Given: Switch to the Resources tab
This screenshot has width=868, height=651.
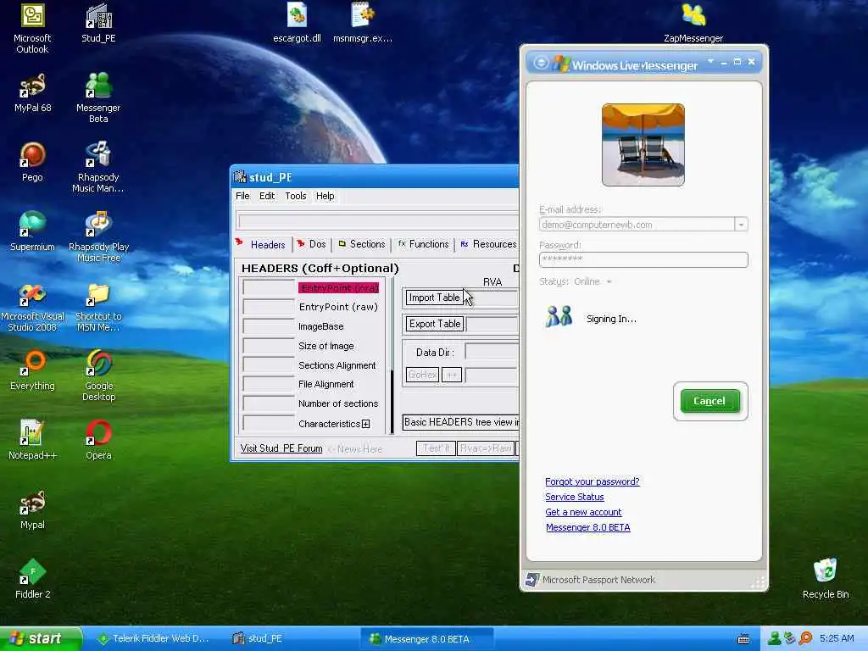Looking at the screenshot, I should 488,244.
